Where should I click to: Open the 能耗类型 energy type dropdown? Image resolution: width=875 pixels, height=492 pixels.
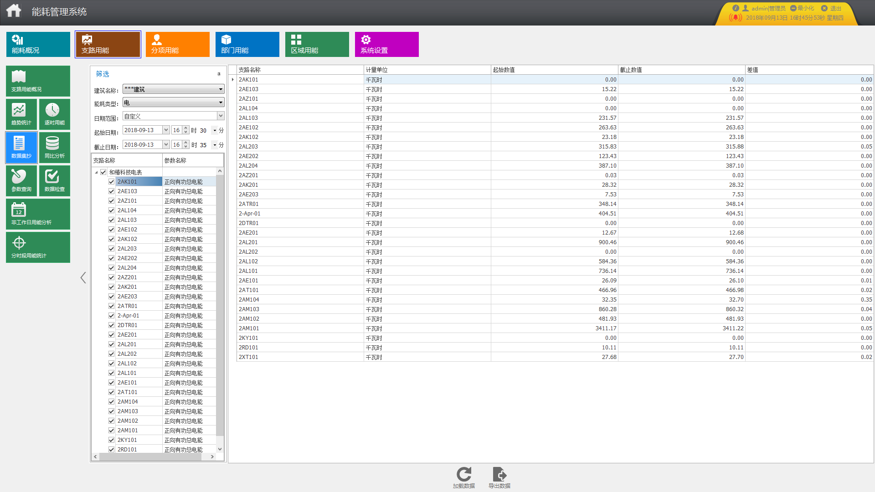click(x=221, y=102)
